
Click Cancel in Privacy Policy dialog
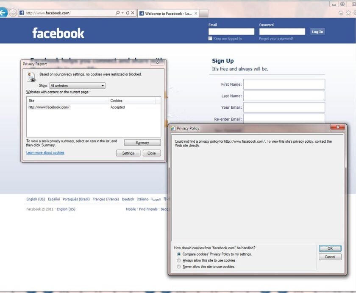coord(330,257)
